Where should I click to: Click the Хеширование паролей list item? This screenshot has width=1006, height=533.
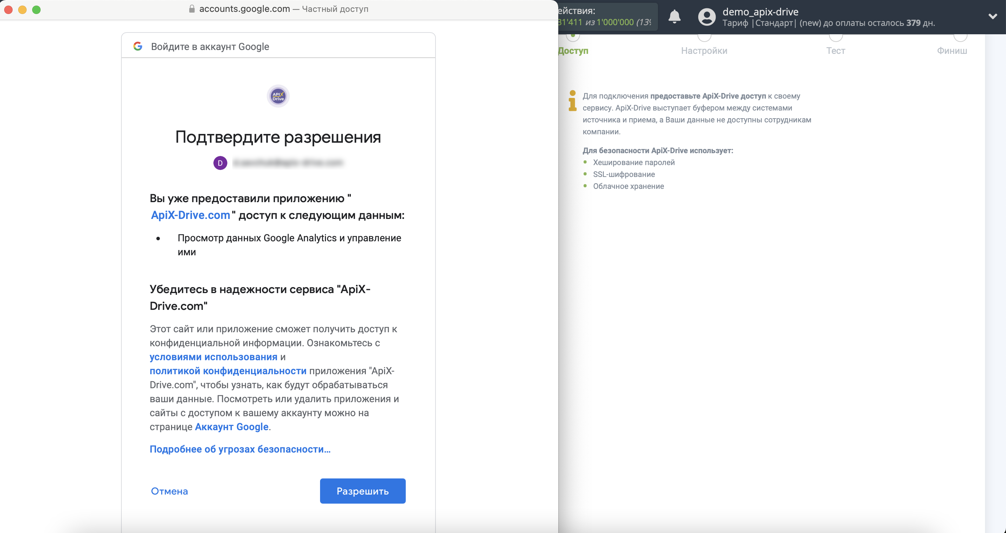tap(633, 162)
